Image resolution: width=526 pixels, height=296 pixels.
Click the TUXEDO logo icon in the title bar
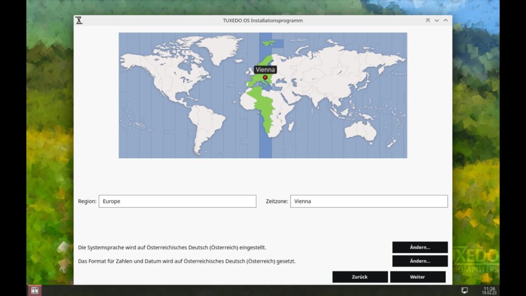(79, 21)
